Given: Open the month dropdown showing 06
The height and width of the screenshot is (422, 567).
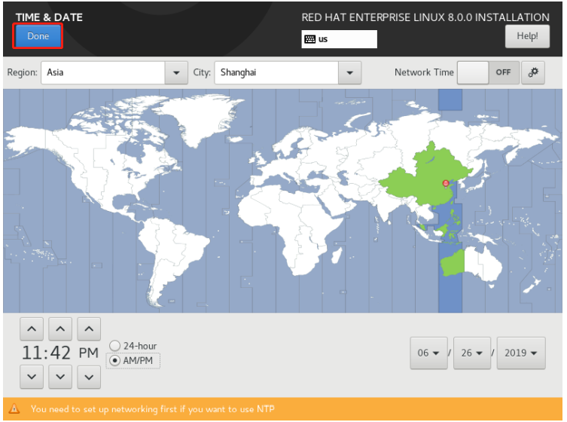Looking at the screenshot, I should [429, 353].
